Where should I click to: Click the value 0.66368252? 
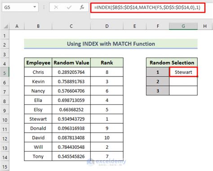[71, 110]
